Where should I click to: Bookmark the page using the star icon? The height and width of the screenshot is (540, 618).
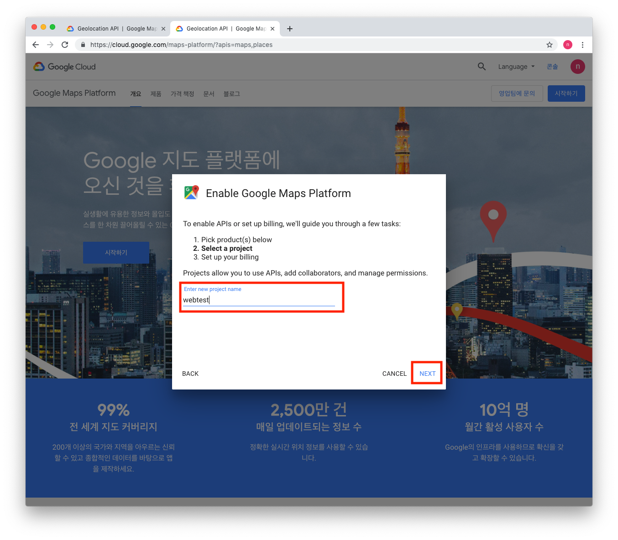(x=550, y=45)
